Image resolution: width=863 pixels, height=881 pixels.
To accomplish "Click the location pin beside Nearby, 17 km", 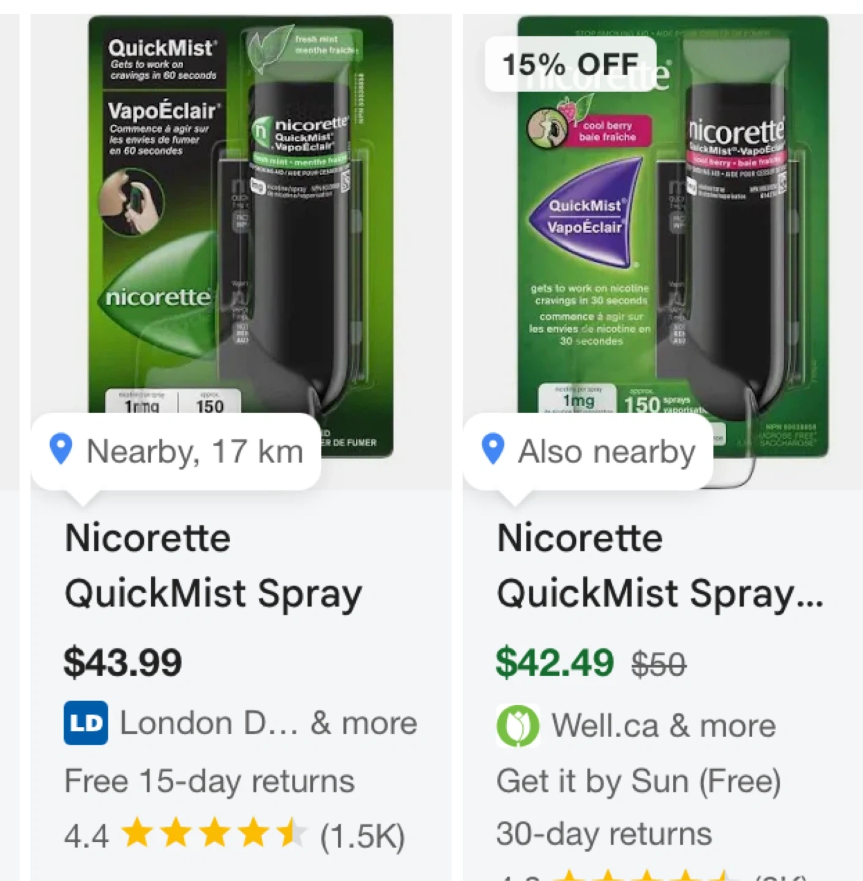I will tap(61, 449).
